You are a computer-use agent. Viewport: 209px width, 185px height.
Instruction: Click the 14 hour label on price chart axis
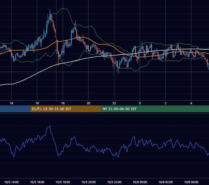tap(11, 103)
